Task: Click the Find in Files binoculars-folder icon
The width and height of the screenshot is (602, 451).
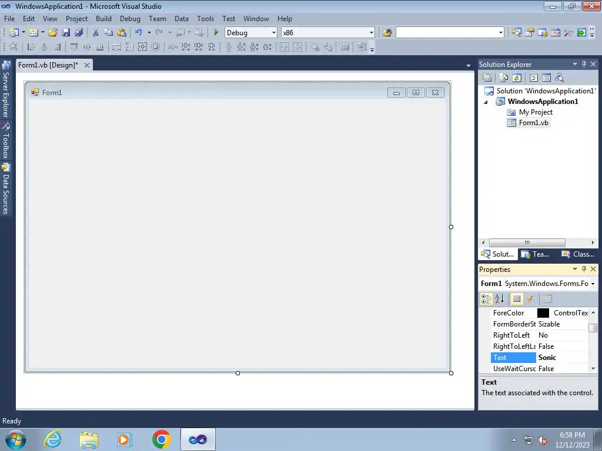Action: click(387, 33)
